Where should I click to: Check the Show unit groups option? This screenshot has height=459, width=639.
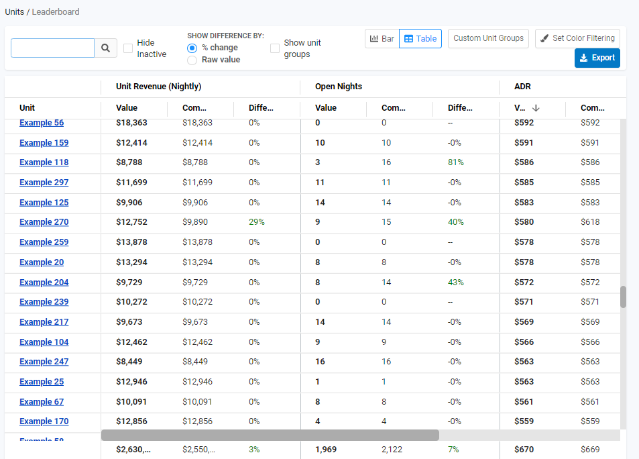(274, 48)
